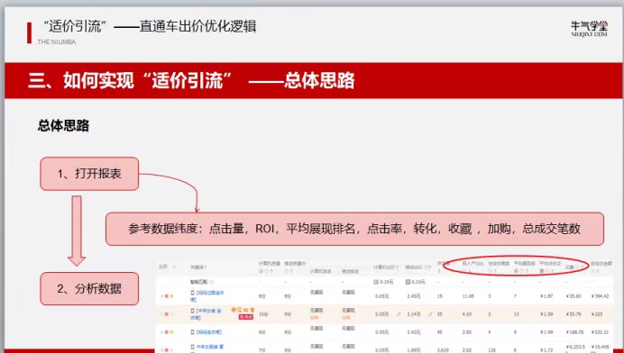The image size is (624, 353).
Task: Sort by the 关键词 column header
Action: pos(198,267)
